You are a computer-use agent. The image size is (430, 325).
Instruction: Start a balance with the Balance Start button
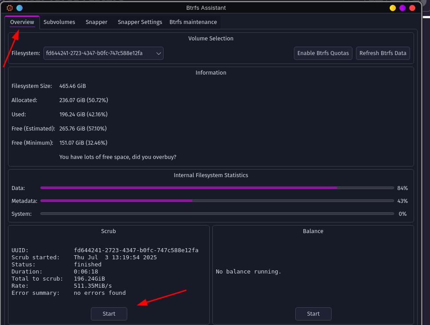(313, 314)
